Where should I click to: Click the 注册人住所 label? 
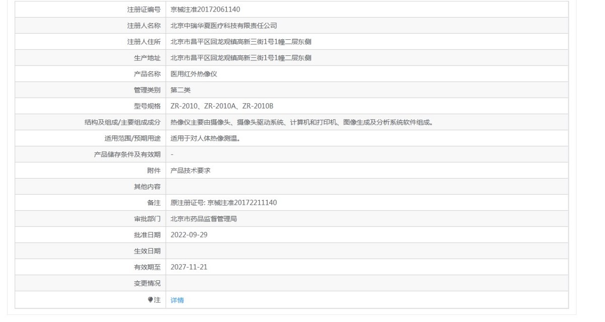[144, 42]
